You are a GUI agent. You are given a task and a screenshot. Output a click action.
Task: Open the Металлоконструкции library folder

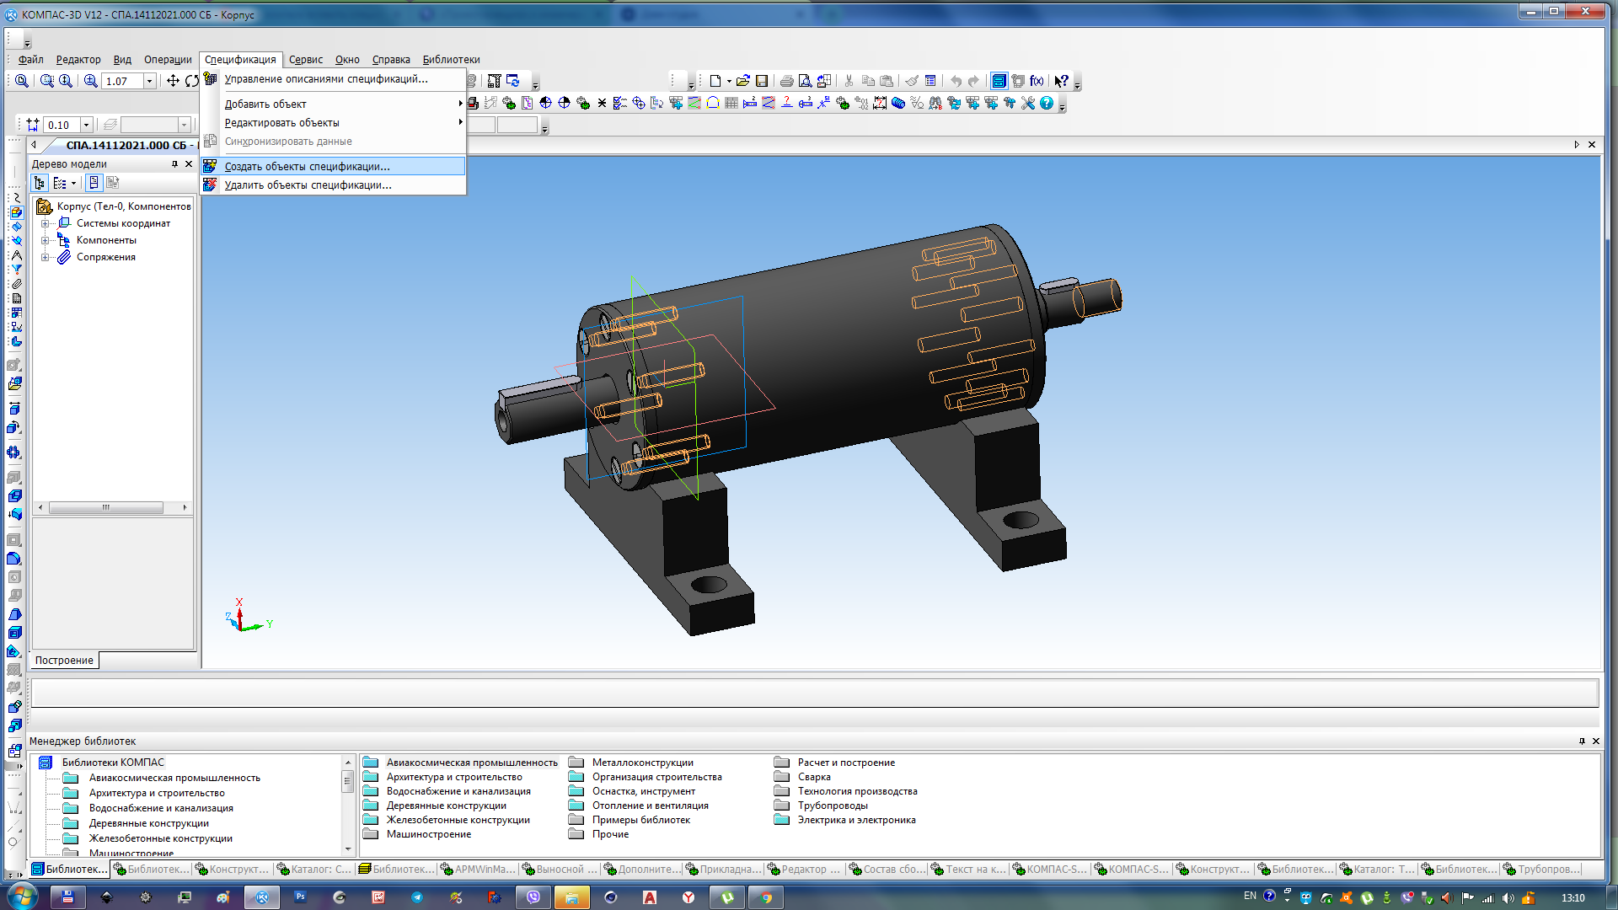click(x=642, y=763)
